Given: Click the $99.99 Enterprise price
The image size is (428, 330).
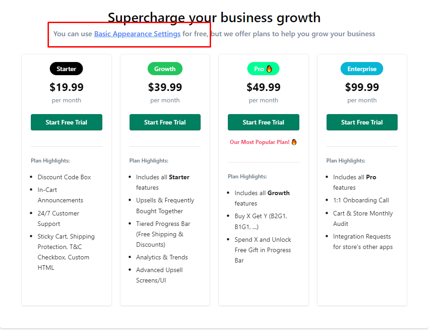Looking at the screenshot, I should [362, 87].
